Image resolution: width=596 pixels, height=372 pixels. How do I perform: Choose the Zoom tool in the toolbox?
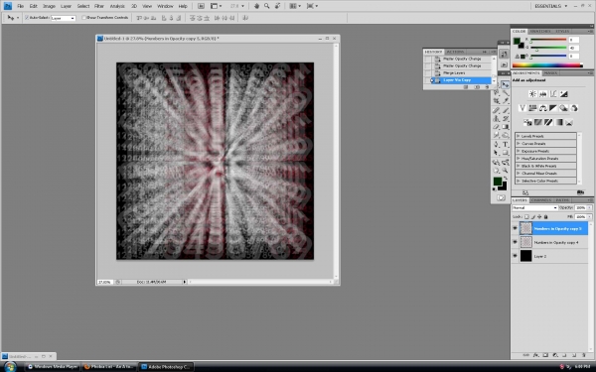coord(506,171)
